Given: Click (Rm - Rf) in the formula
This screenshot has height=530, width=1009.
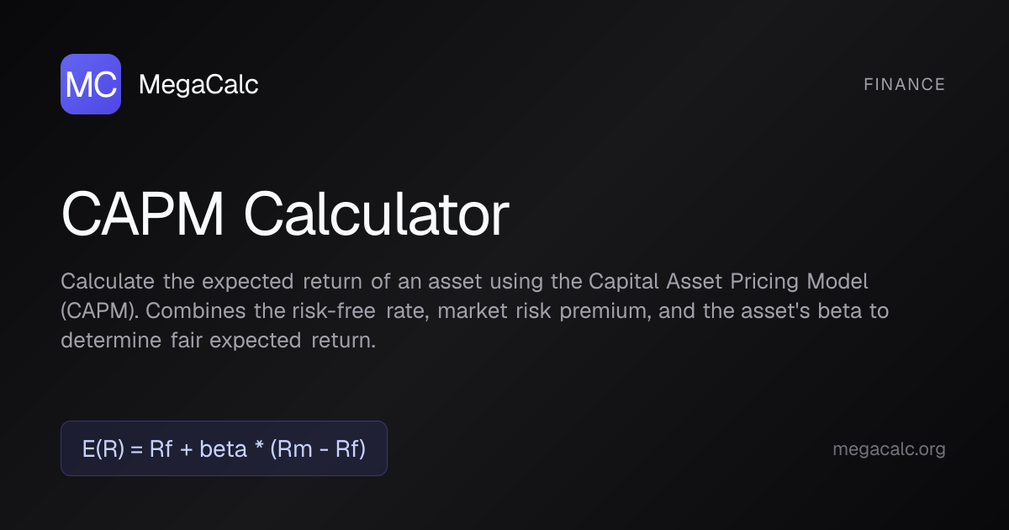Looking at the screenshot, I should [318, 449].
